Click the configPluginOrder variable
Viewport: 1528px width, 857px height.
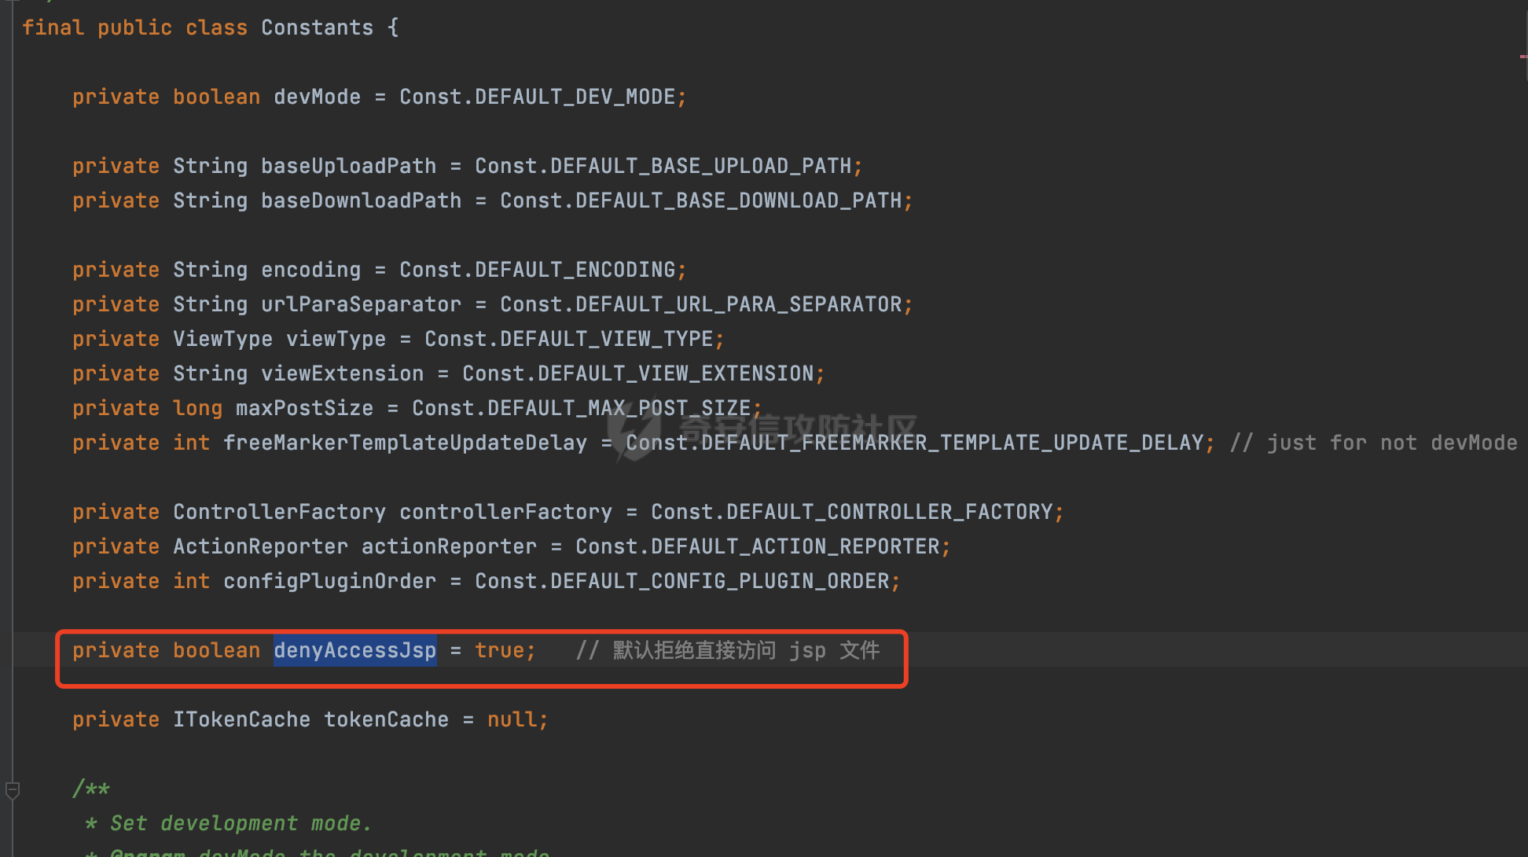329,581
